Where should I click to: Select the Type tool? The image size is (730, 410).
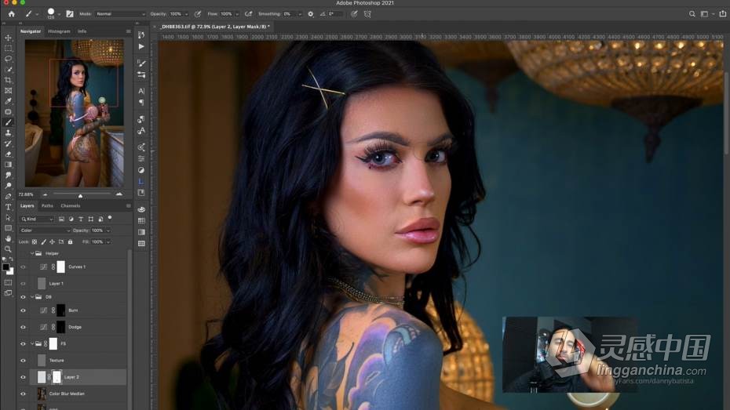point(9,207)
